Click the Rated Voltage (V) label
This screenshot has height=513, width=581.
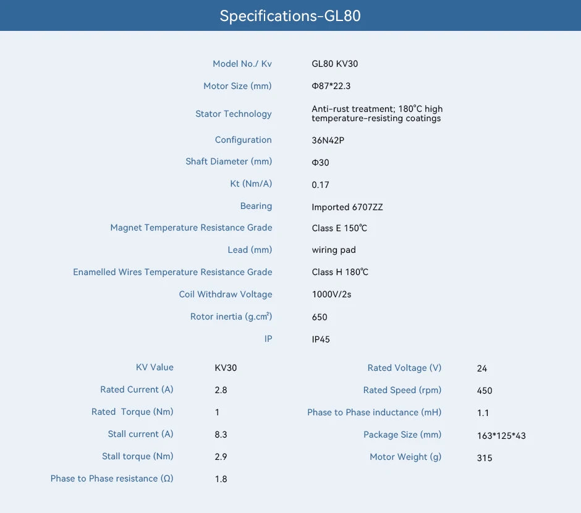[x=404, y=368]
